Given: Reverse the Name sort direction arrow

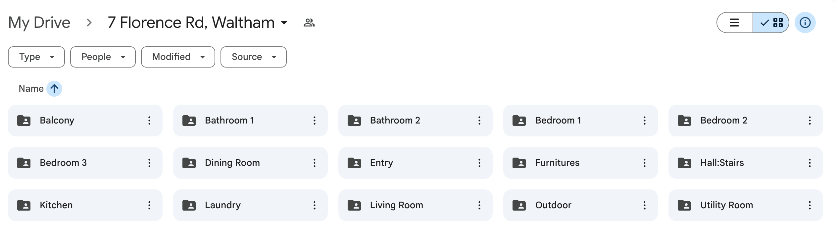Looking at the screenshot, I should (54, 89).
